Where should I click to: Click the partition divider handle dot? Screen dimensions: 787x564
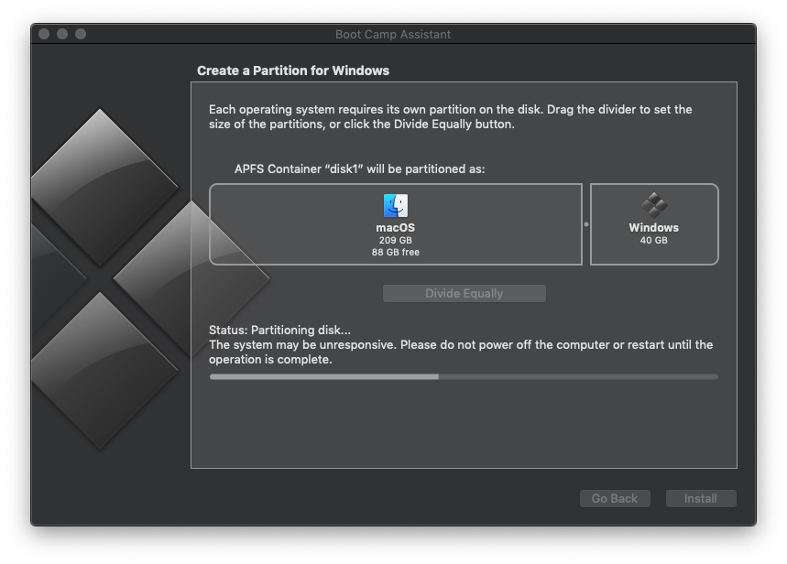tap(586, 224)
